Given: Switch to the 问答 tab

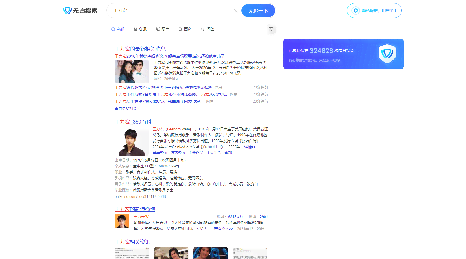Looking at the screenshot, I should 208,29.
